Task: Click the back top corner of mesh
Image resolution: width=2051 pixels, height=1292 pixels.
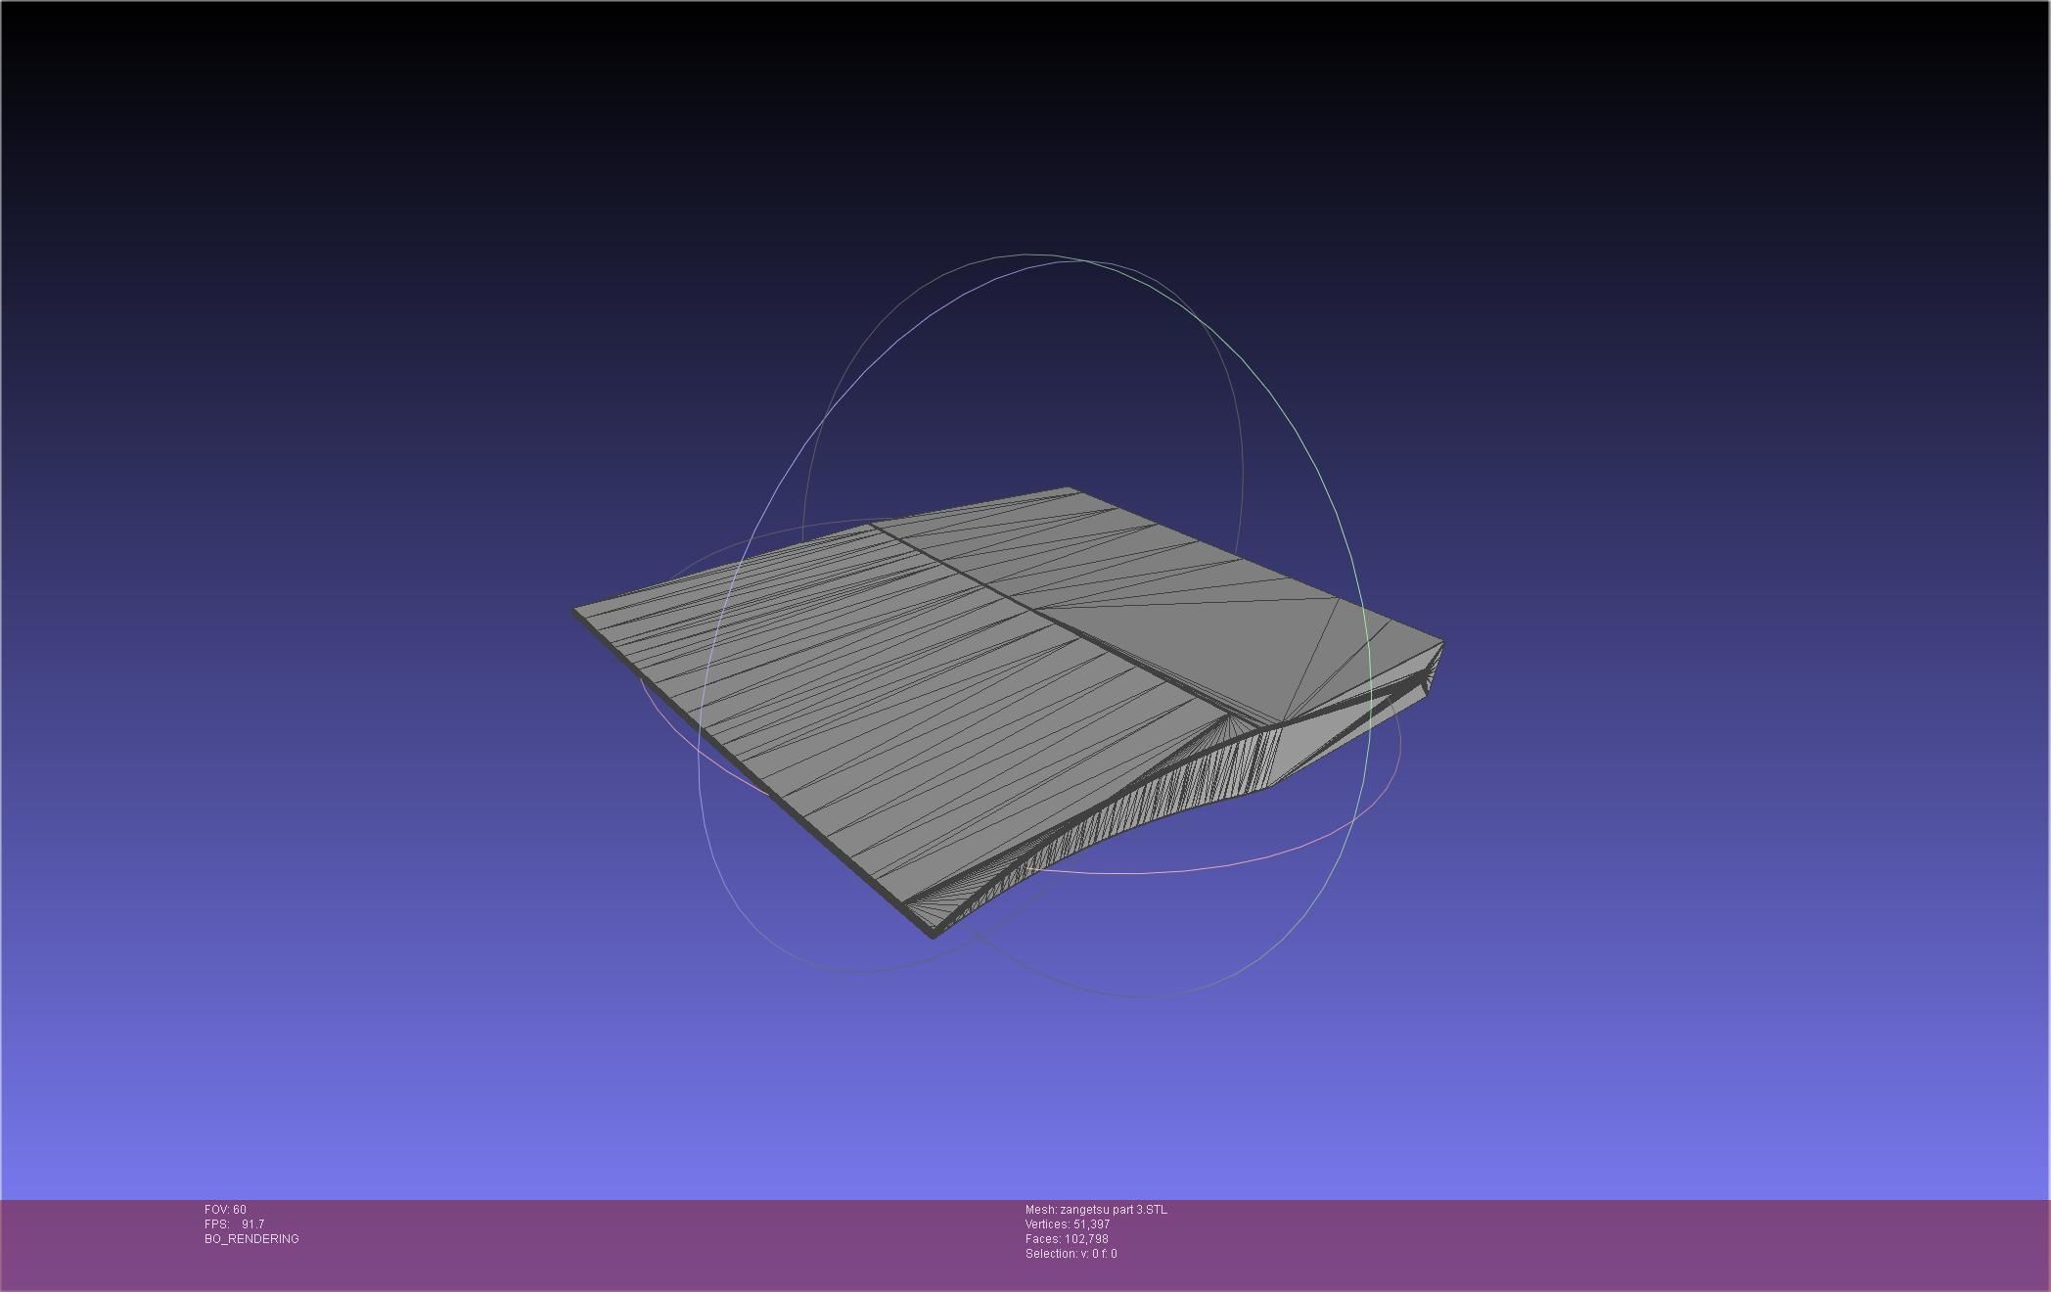Action: click(1070, 489)
